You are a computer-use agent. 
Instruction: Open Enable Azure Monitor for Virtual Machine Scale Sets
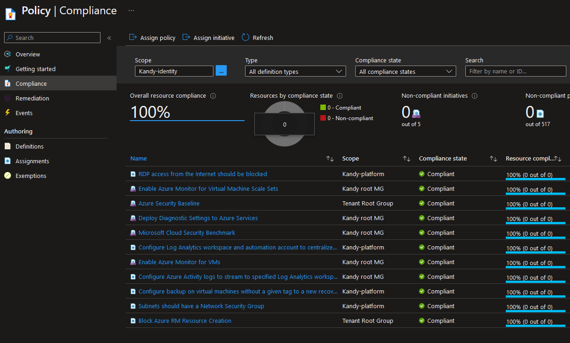pyautogui.click(x=208, y=189)
